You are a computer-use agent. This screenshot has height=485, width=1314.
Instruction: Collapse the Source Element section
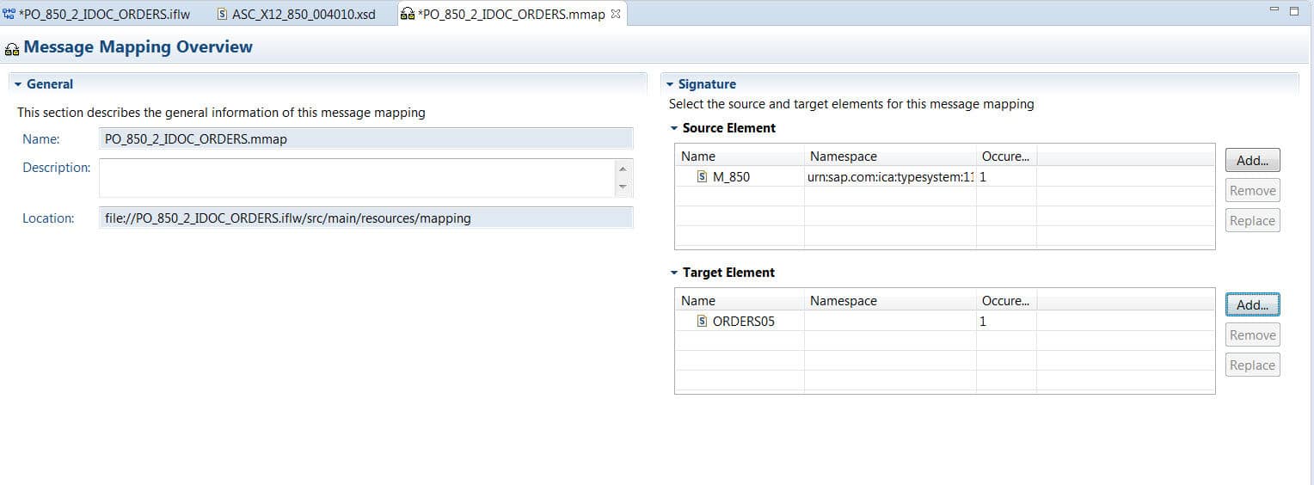[674, 128]
